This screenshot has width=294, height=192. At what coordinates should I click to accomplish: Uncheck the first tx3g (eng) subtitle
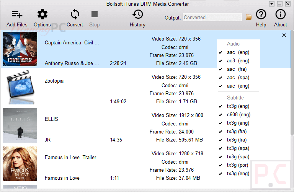[220, 107]
